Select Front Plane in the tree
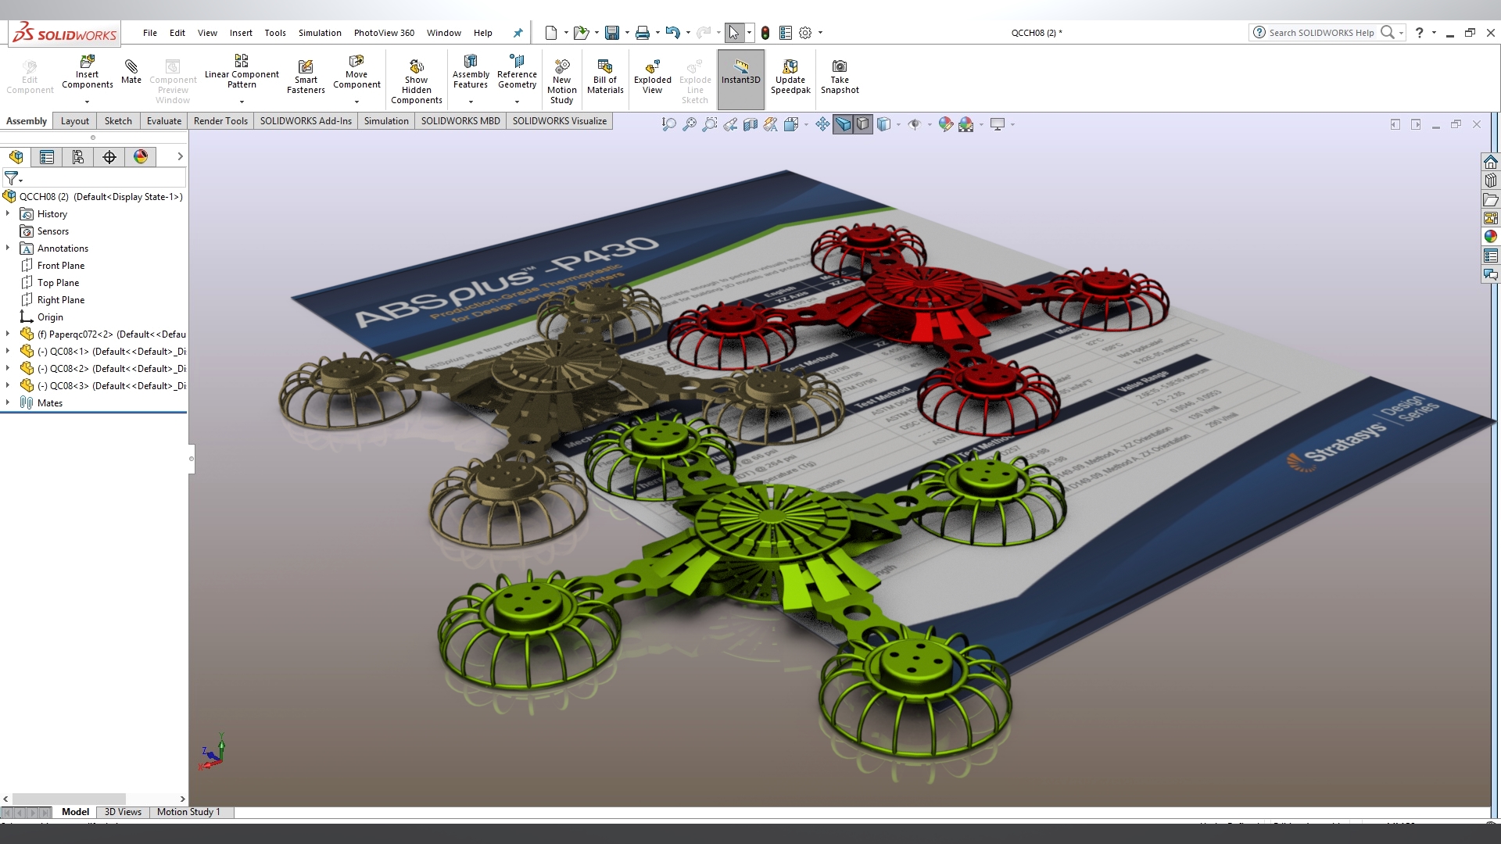Screen dimensions: 1501x844 pyautogui.click(x=61, y=266)
